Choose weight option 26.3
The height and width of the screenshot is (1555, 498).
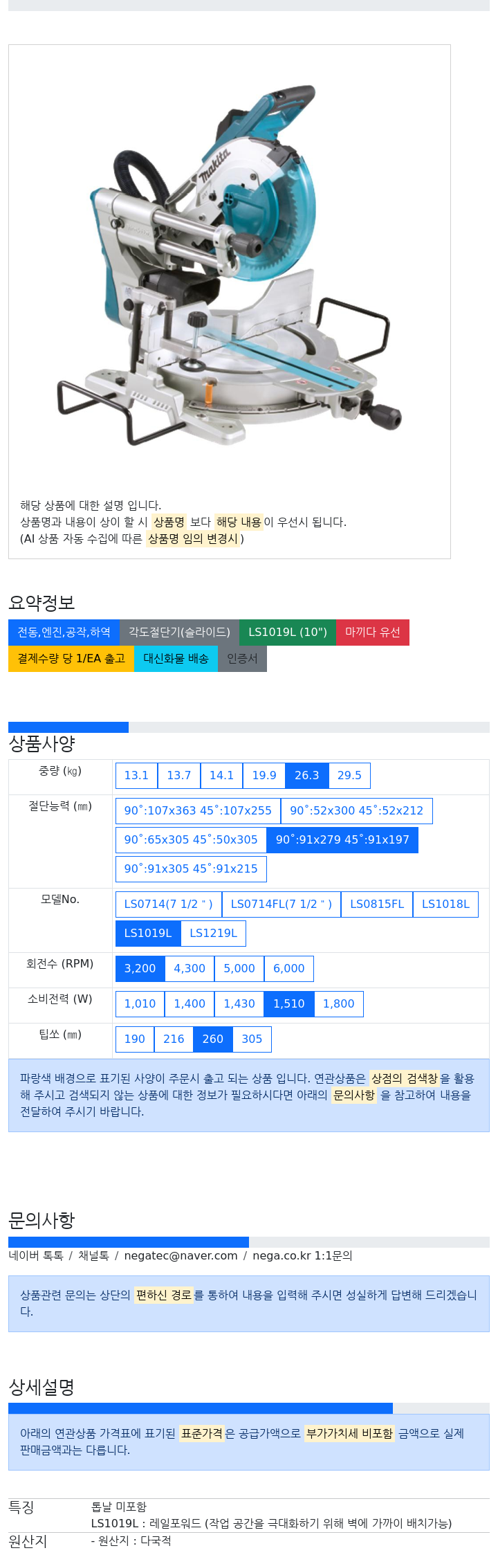pos(306,776)
